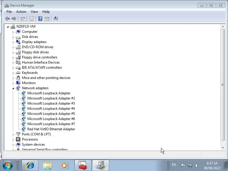Click the DVD/CD-ROM drives icon

coord(18,47)
